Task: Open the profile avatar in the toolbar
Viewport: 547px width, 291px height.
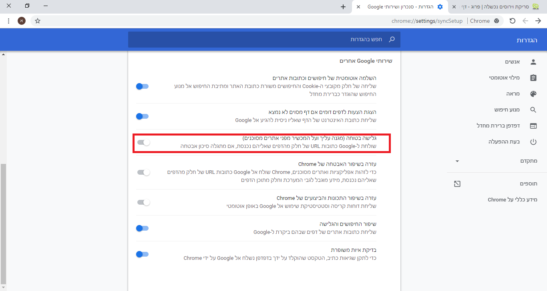Action: [22, 21]
